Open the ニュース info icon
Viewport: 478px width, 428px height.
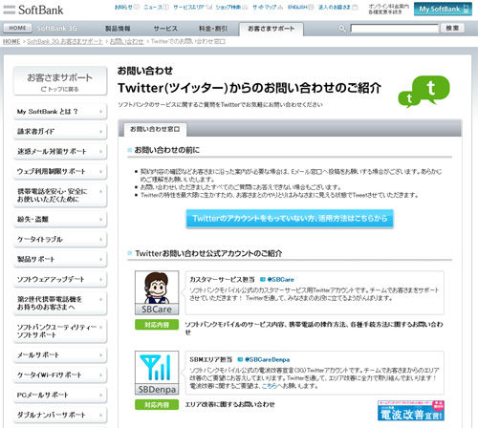[x=166, y=7]
